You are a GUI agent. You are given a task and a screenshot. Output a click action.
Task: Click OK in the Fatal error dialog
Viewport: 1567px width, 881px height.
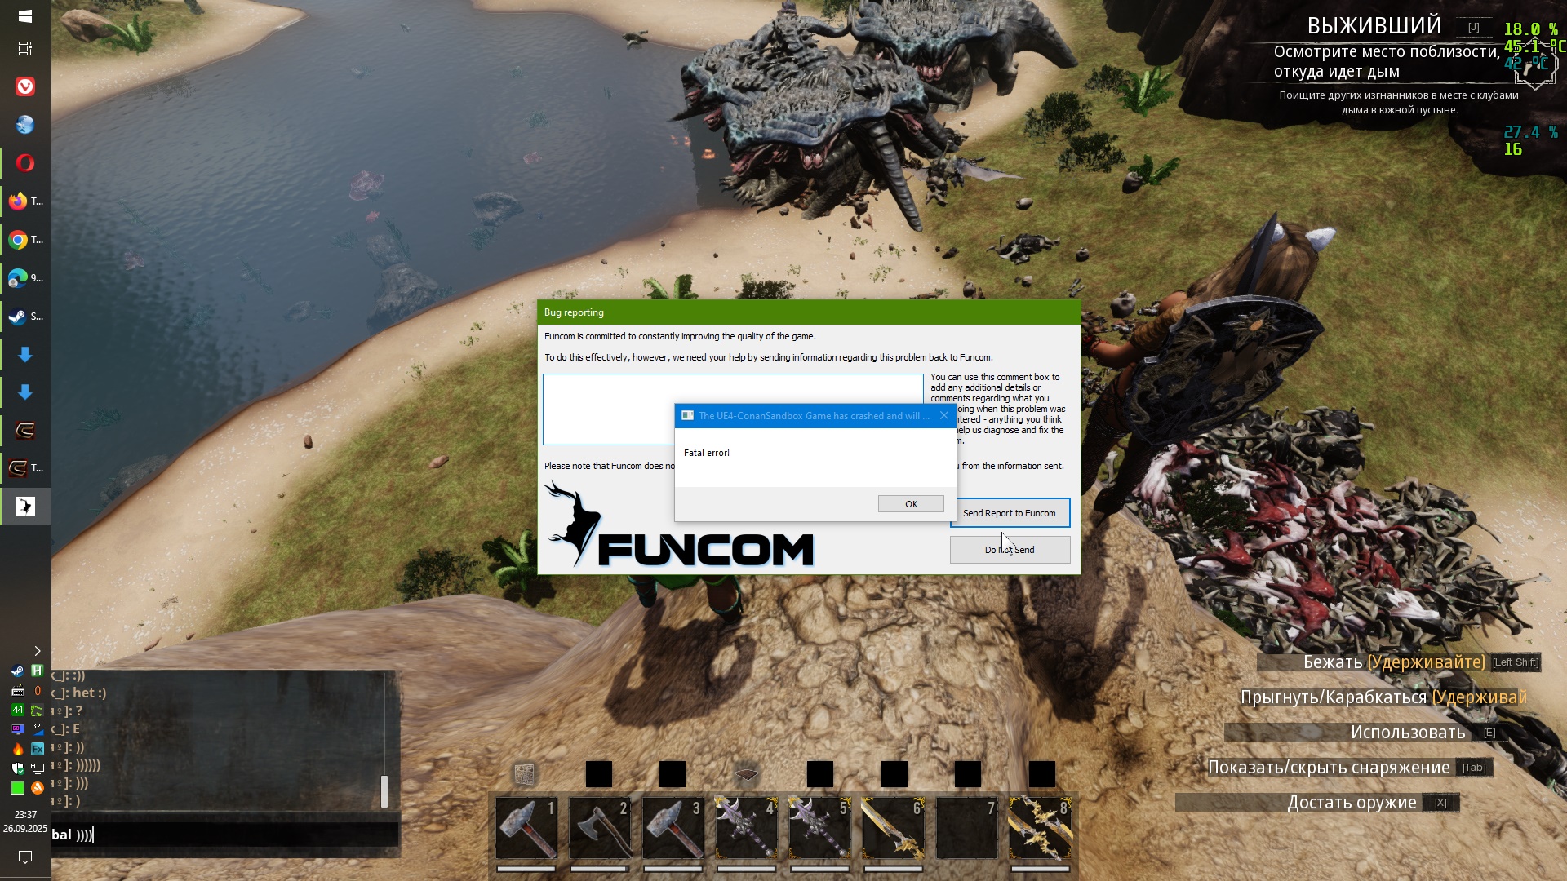coord(911,504)
